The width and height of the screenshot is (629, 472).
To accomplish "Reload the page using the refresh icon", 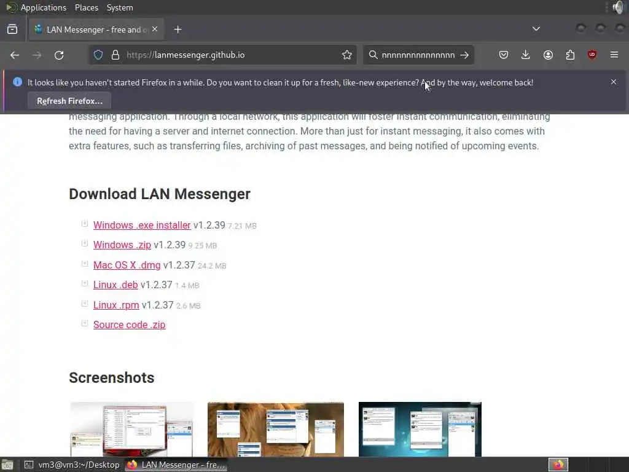I will coord(59,55).
